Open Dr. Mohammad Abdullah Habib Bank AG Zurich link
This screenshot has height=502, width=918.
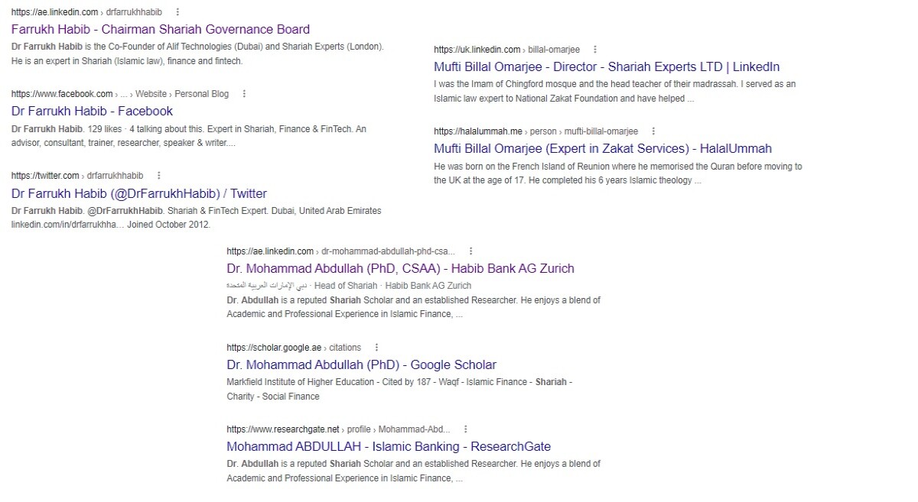click(400, 269)
